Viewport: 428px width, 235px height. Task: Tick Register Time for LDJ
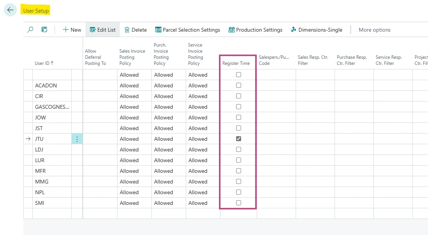point(238,150)
